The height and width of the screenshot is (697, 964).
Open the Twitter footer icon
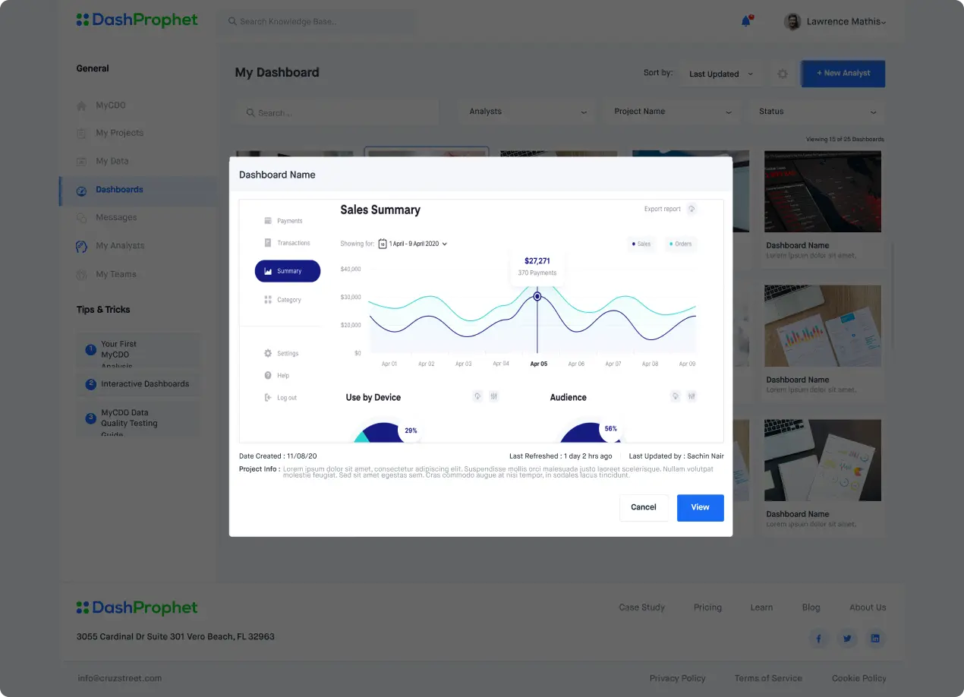(847, 639)
